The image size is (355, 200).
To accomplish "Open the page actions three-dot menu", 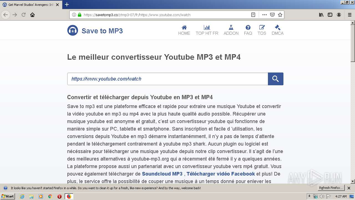I will (265, 15).
